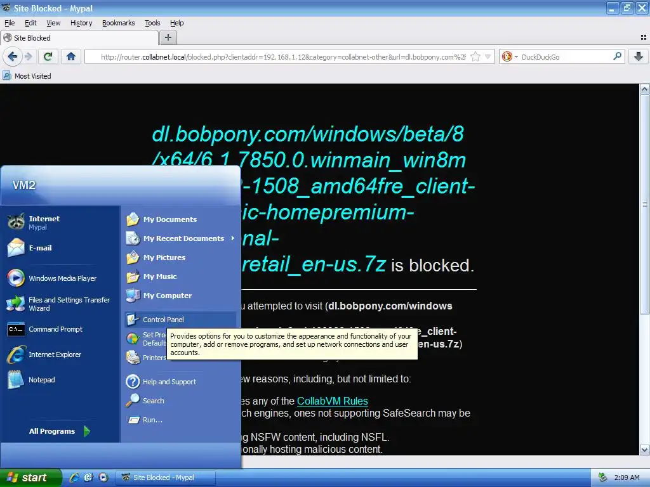This screenshot has width=650, height=487.
Task: Open Notepad from Start menu
Action: click(x=60, y=380)
